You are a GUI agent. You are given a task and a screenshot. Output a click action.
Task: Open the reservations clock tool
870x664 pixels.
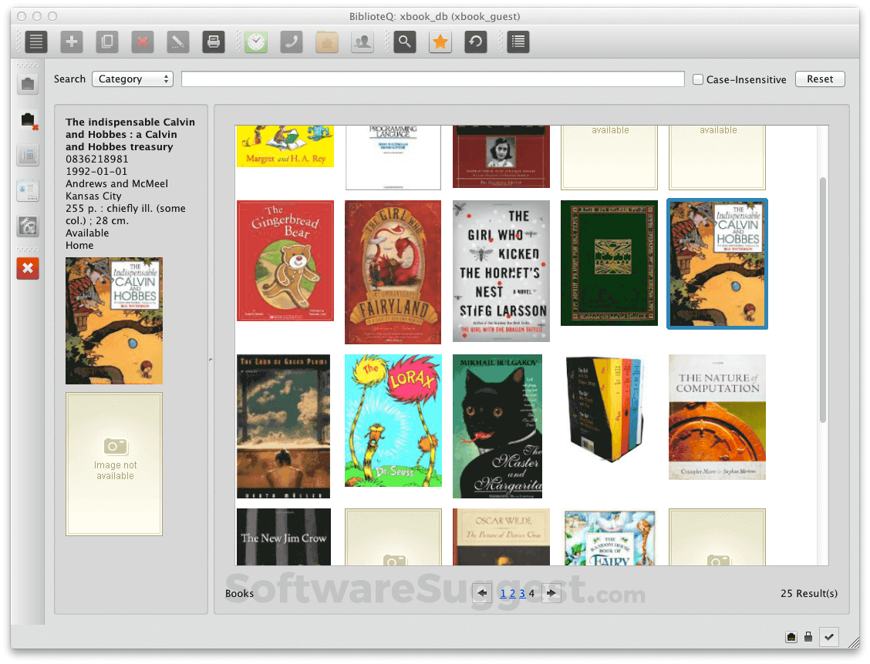255,42
